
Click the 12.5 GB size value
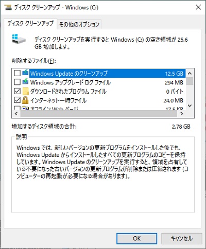click(x=174, y=74)
